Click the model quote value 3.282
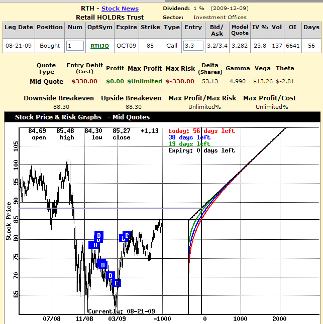Screen dimensions: 323x324 [x=240, y=46]
